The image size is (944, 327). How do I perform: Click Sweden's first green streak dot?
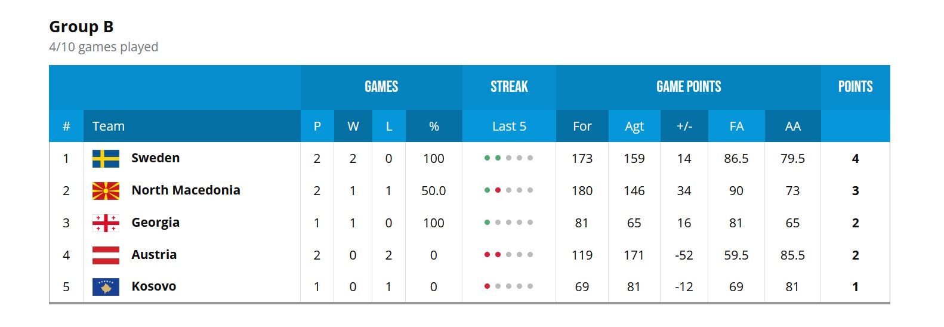[487, 158]
